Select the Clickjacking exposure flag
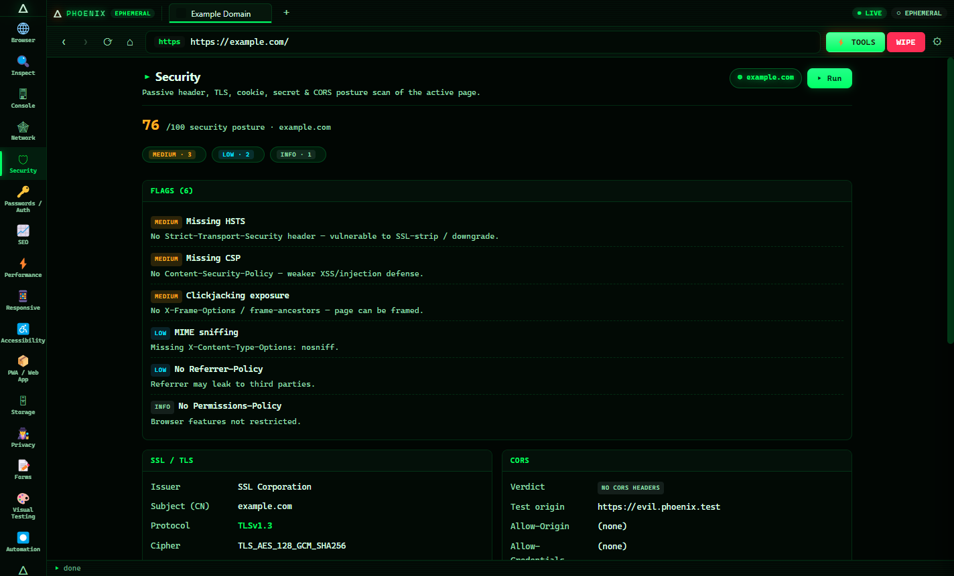Image resolution: width=954 pixels, height=576 pixels. point(496,302)
